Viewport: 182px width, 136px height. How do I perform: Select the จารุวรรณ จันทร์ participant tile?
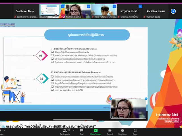(130, 11)
